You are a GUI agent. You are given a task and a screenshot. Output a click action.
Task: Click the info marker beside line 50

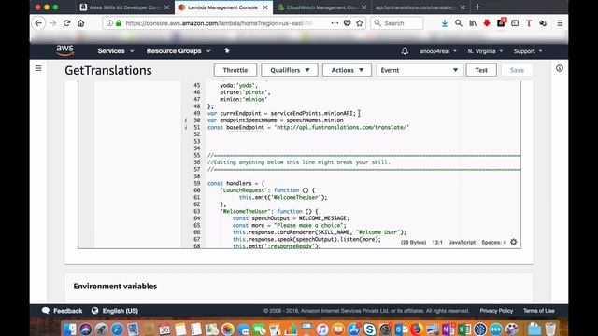tap(186, 120)
